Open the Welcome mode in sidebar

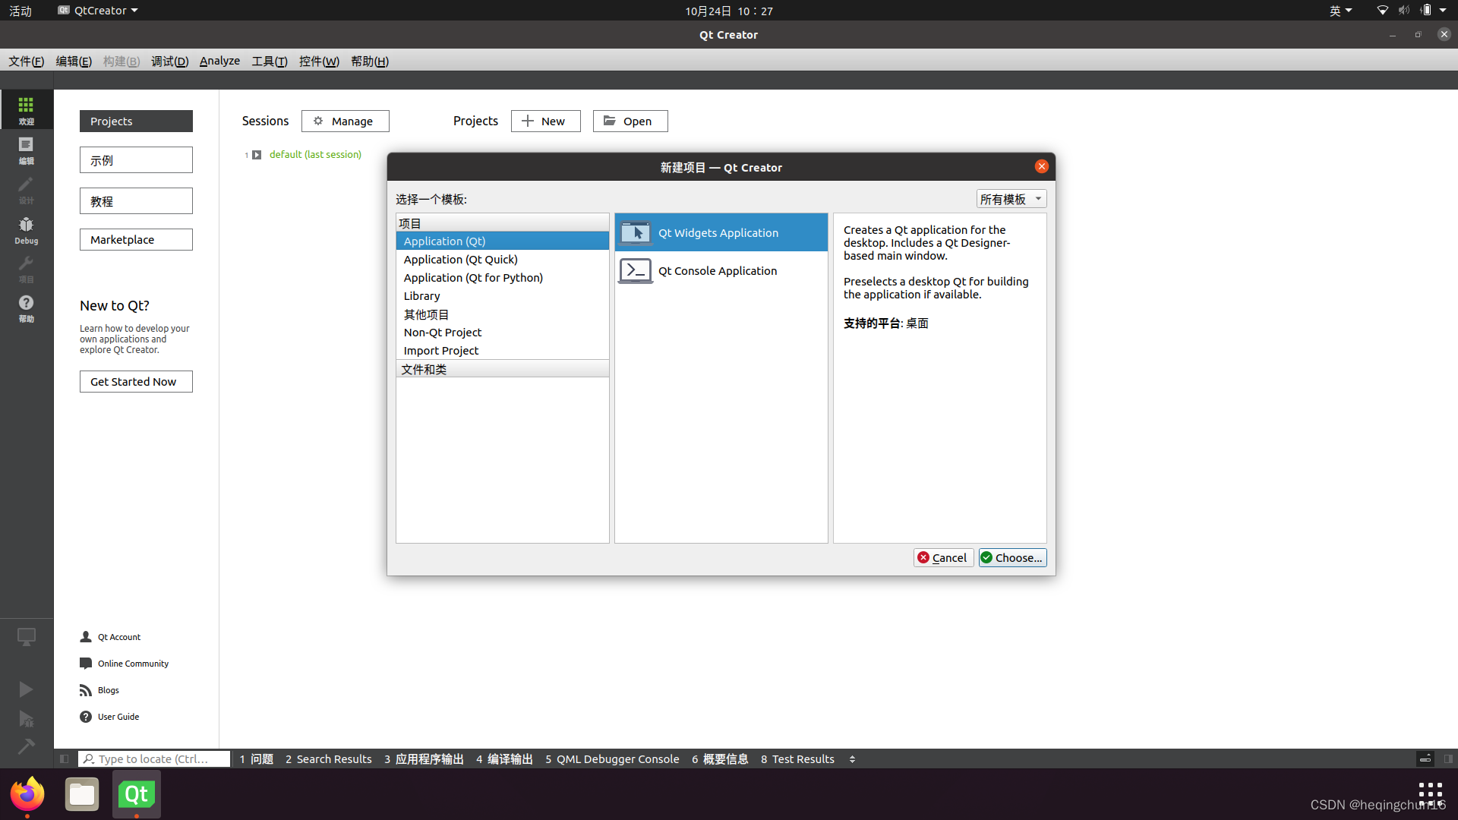tap(26, 110)
